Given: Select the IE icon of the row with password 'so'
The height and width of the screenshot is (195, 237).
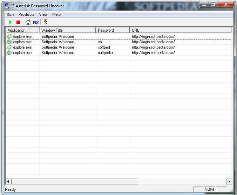Looking at the screenshot, I should [9, 42].
